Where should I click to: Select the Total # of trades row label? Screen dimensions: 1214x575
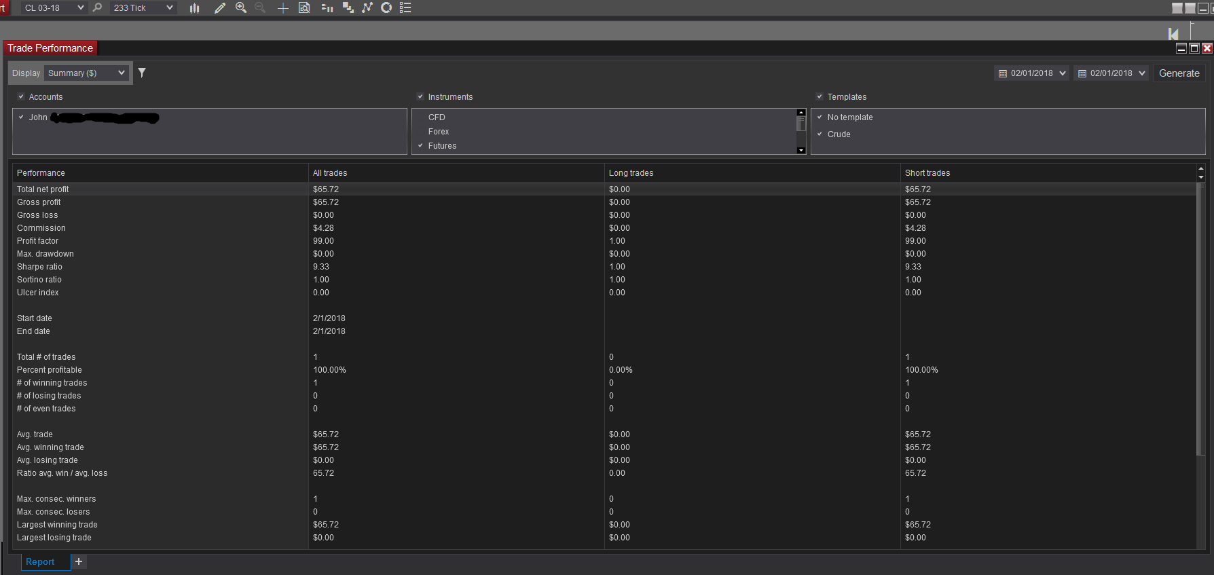46,357
